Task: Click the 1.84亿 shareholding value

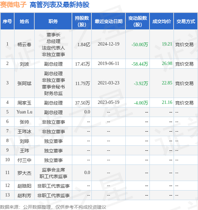Action: [x=83, y=45]
